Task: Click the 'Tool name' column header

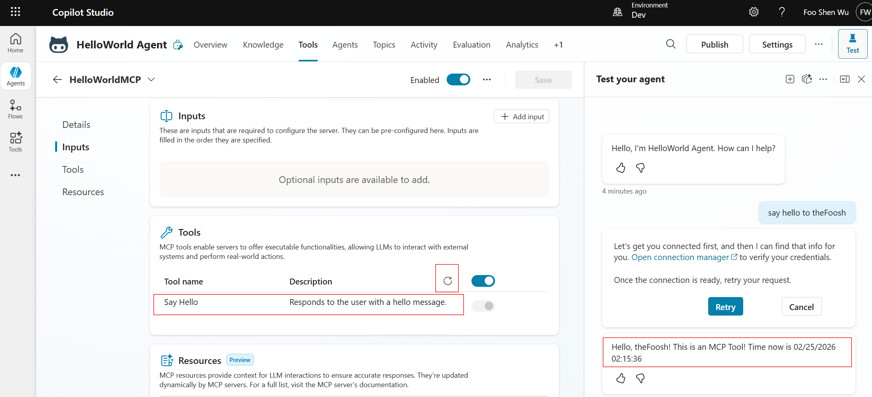Action: pyautogui.click(x=184, y=282)
